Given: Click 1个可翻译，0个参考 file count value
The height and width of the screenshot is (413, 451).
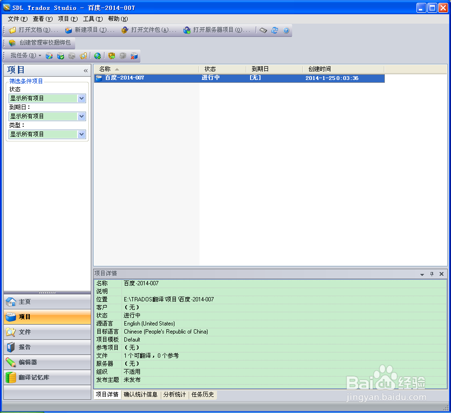Looking at the screenshot, I should [151, 356].
